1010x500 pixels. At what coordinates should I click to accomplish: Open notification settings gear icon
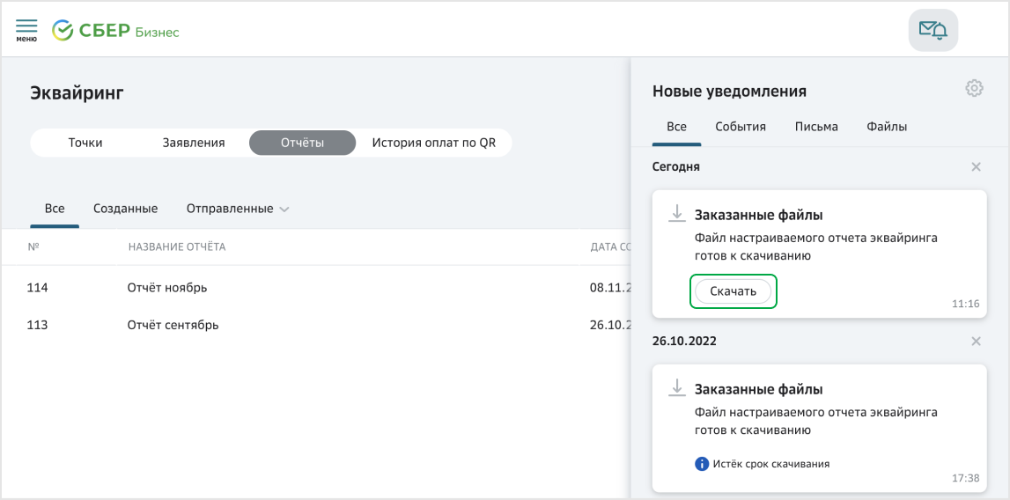[974, 88]
